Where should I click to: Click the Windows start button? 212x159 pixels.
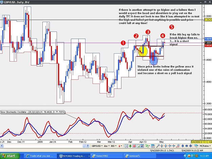coord(10,156)
